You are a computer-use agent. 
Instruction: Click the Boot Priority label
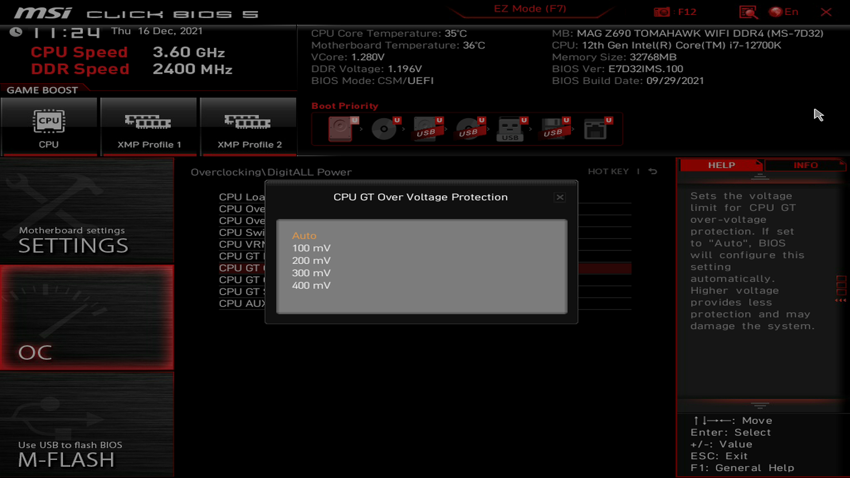345,106
